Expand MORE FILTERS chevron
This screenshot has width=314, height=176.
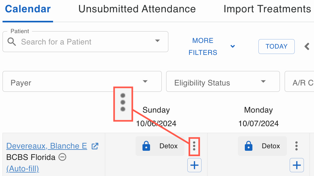232,46
